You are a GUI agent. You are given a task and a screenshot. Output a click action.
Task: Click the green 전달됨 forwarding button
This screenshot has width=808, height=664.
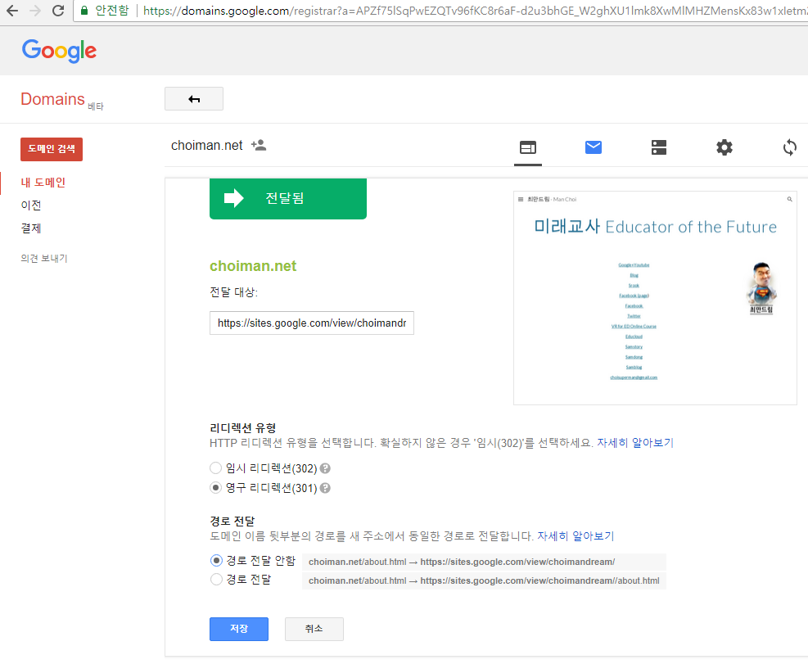[288, 198]
